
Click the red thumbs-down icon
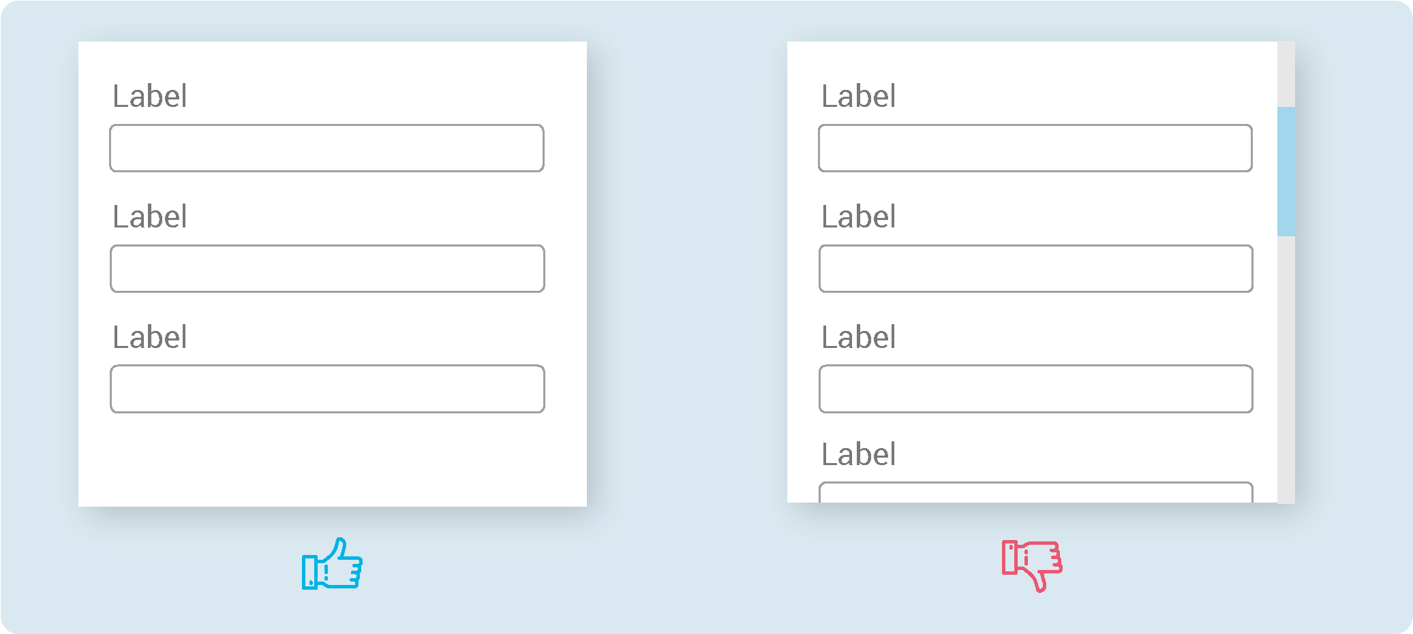1032,566
